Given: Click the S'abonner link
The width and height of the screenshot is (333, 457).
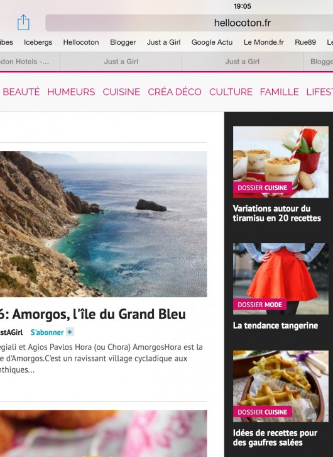Looking at the screenshot, I should click(47, 332).
